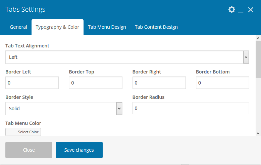Image resolution: width=261 pixels, height=165 pixels.
Task: Open the Border Style dropdown
Action: [x=64, y=109]
